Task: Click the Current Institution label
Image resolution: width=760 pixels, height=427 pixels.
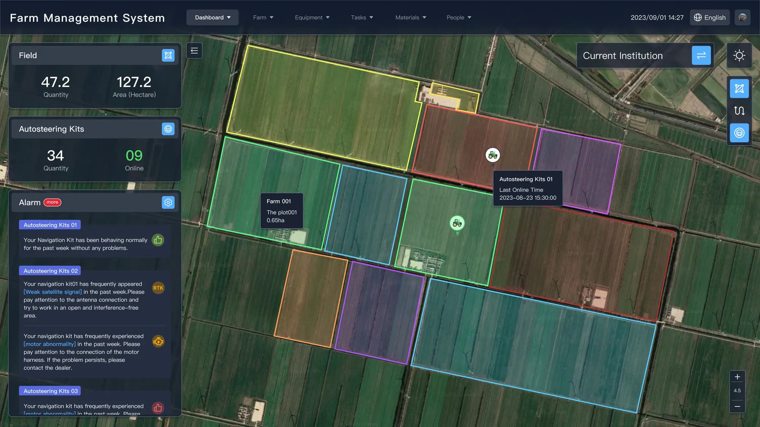Action: click(x=623, y=56)
